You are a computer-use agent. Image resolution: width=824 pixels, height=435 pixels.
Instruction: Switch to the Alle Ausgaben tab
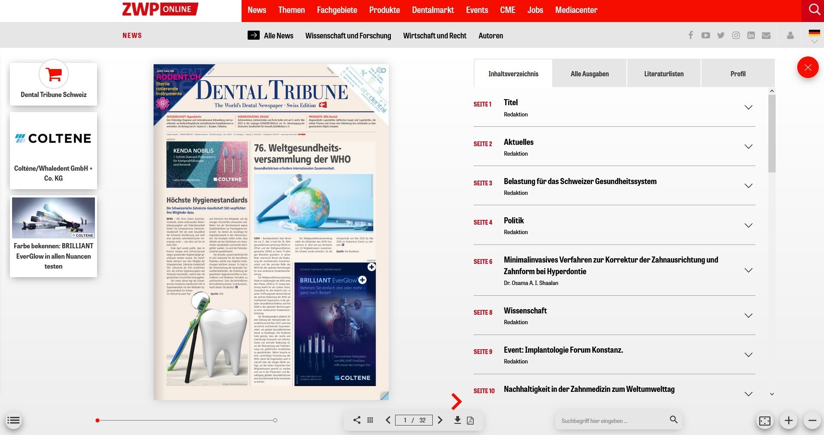point(589,74)
